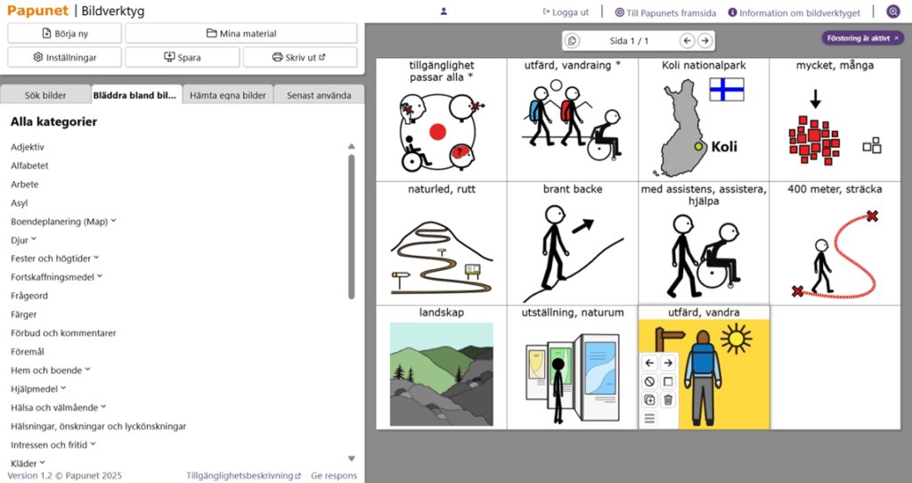912x483 pixels.
Task: Click the magnifier zoom icon at top right
Action: point(892,12)
